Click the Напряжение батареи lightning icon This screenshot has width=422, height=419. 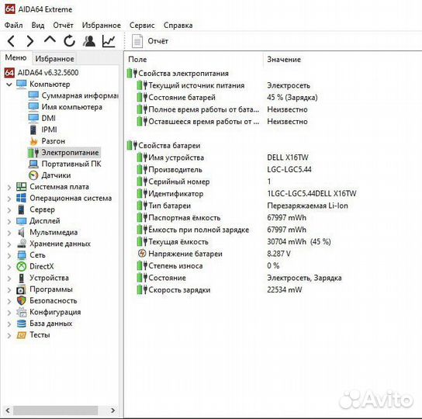pyautogui.click(x=142, y=254)
